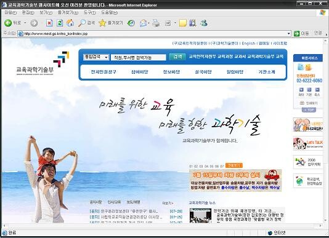Open the 통합검색 search category dropdown

tap(96, 57)
